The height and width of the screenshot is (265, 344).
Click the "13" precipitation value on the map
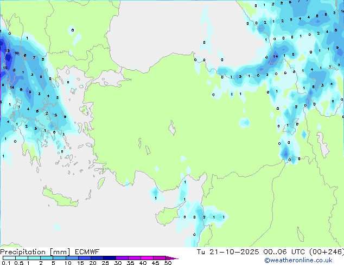coord(8,51)
